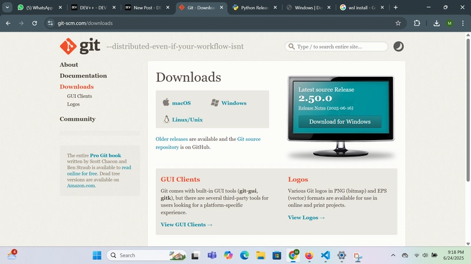Switch to the WhatsApp tab

39,8
